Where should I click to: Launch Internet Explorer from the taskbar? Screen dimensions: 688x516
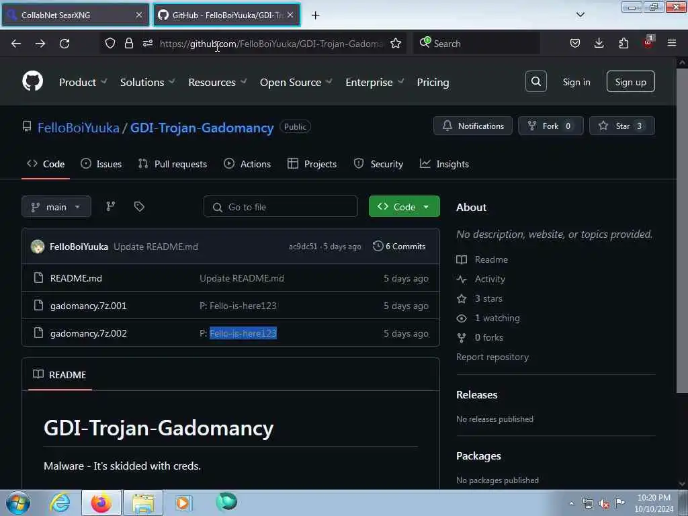click(60, 503)
